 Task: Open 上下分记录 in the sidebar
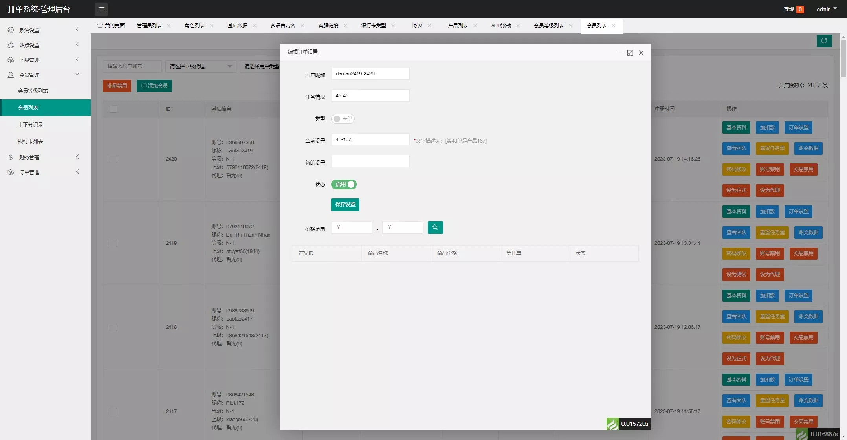click(x=31, y=125)
